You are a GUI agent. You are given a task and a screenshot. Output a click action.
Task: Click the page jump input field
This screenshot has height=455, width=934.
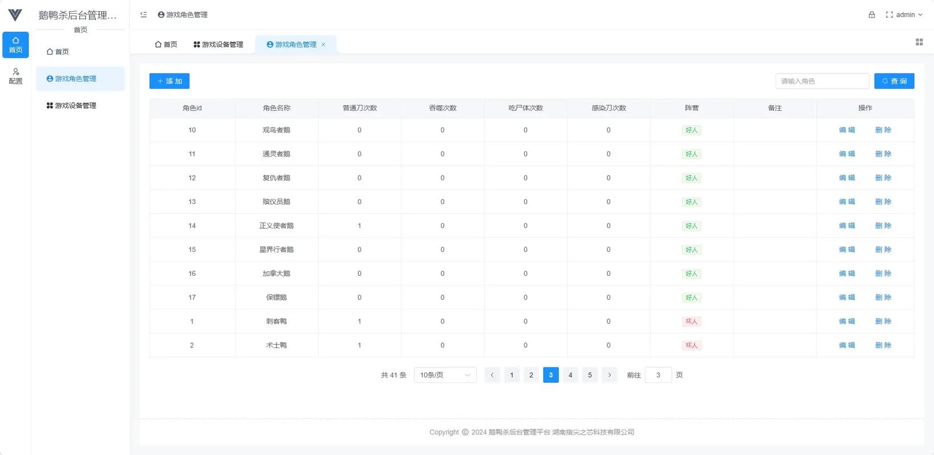coord(658,375)
